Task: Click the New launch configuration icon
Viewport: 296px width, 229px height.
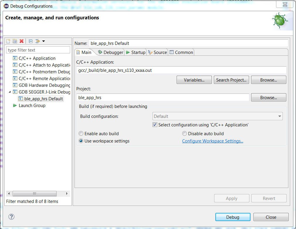Action: click(x=8, y=41)
